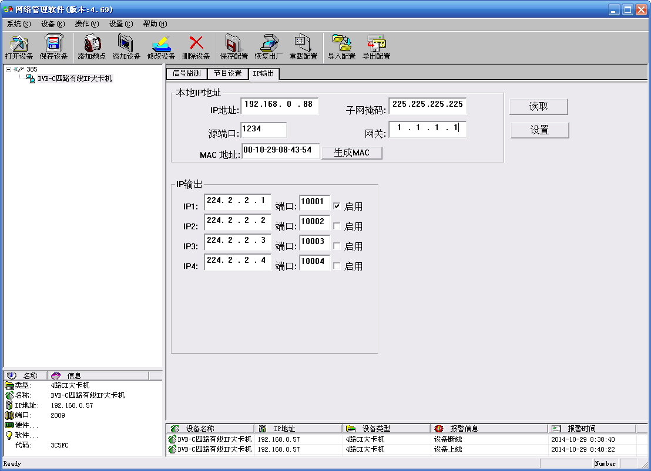Click alarm time 2014-10-29 8:40:22

(x=583, y=449)
